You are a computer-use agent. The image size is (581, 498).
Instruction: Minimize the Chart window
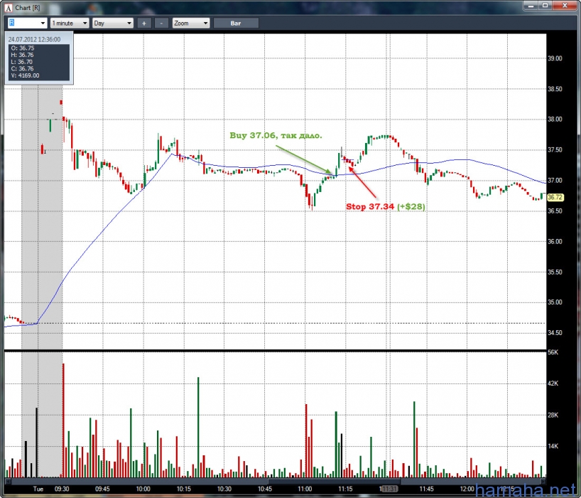531,6
